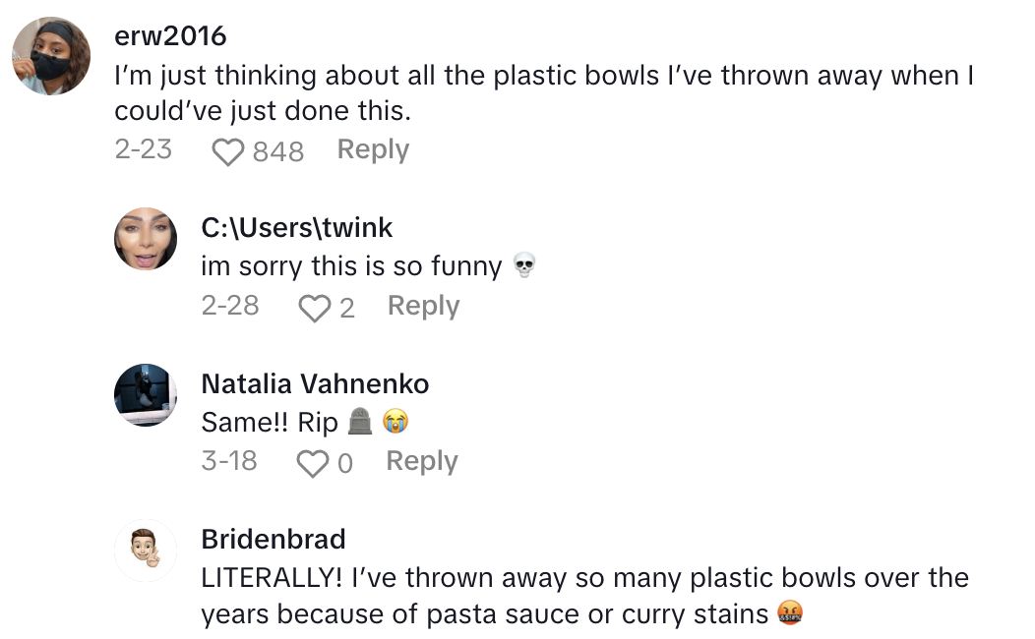Viewport: 1035px width, 639px height.
Task: Open erw2016's profile picture
Action: pos(51,56)
